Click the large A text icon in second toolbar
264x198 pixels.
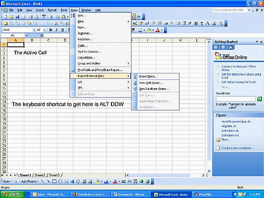coord(208,23)
